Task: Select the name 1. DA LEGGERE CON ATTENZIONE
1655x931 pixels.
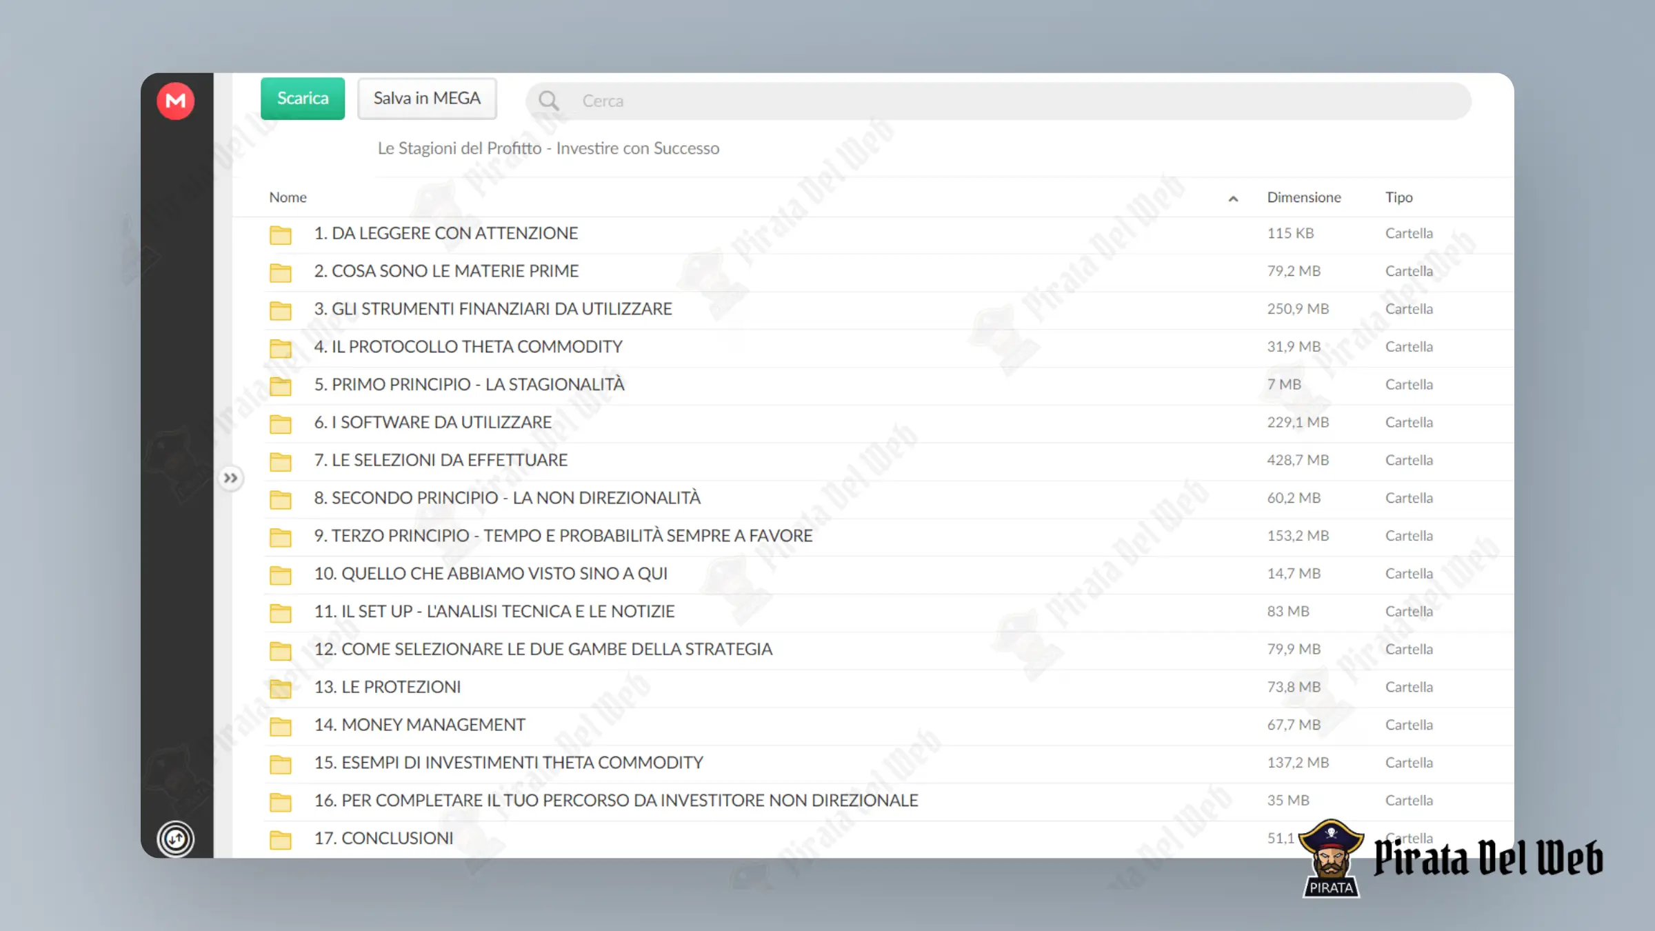Action: click(446, 233)
